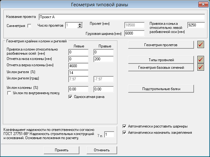Confirm with the Принять button
210x157 pixels.
click(x=61, y=150)
